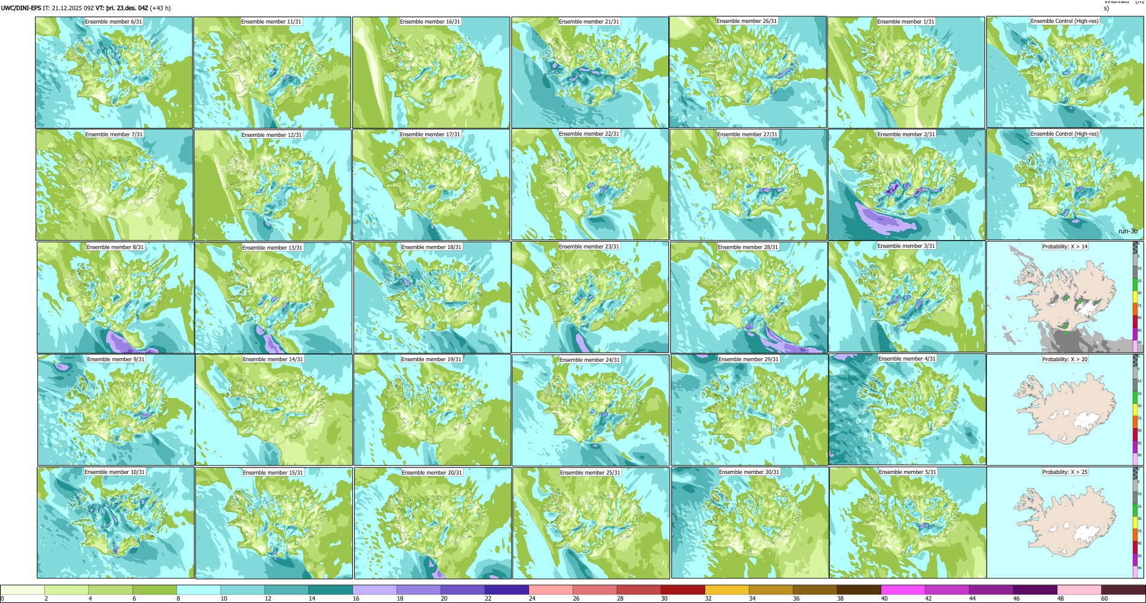The image size is (1146, 603).
Task: Pick the dark purple 46–48 legend swatch
Action: [1035, 590]
